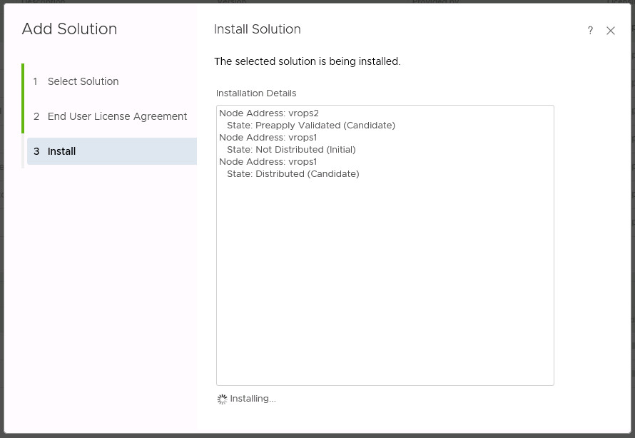Click step number 3 in the wizard
This screenshot has height=438, width=635.
pos(36,151)
